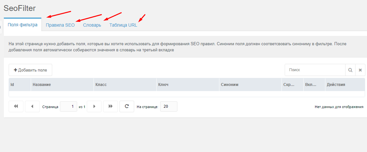Sort by the Класс column header
The height and width of the screenshot is (152, 367).
pos(125,85)
